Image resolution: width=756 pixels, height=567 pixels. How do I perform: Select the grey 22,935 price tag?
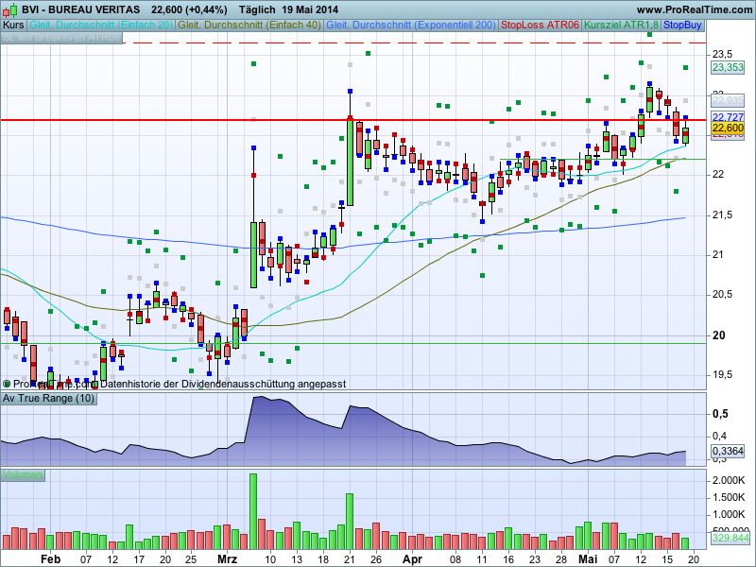click(728, 100)
